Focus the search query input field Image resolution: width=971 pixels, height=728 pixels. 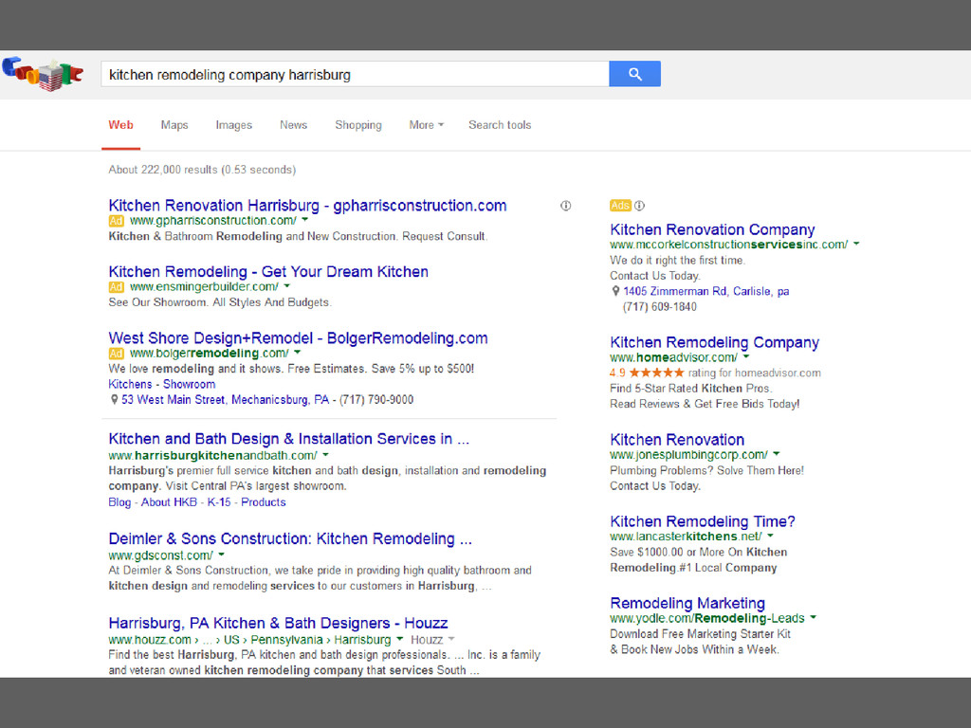355,74
